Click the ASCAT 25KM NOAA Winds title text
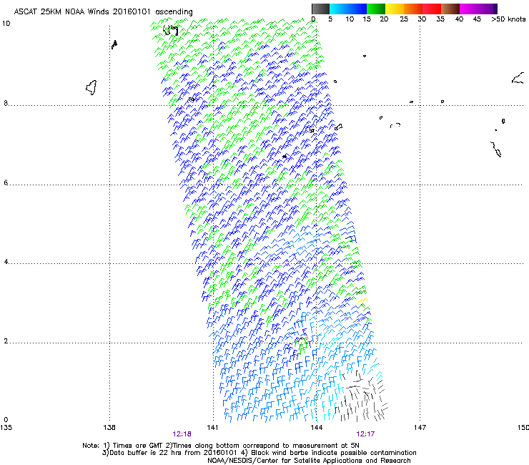The width and height of the screenshot is (529, 465). click(x=103, y=12)
